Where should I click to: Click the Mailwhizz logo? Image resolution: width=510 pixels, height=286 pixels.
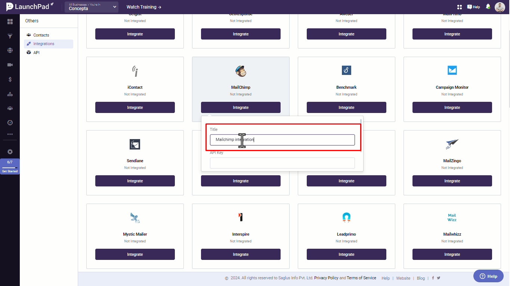tap(452, 217)
